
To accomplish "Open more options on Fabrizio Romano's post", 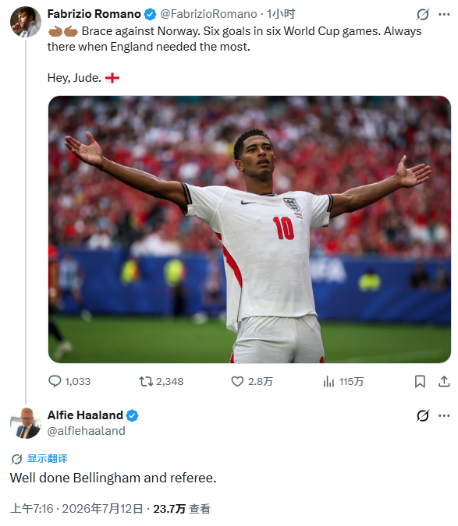I will click(x=444, y=14).
